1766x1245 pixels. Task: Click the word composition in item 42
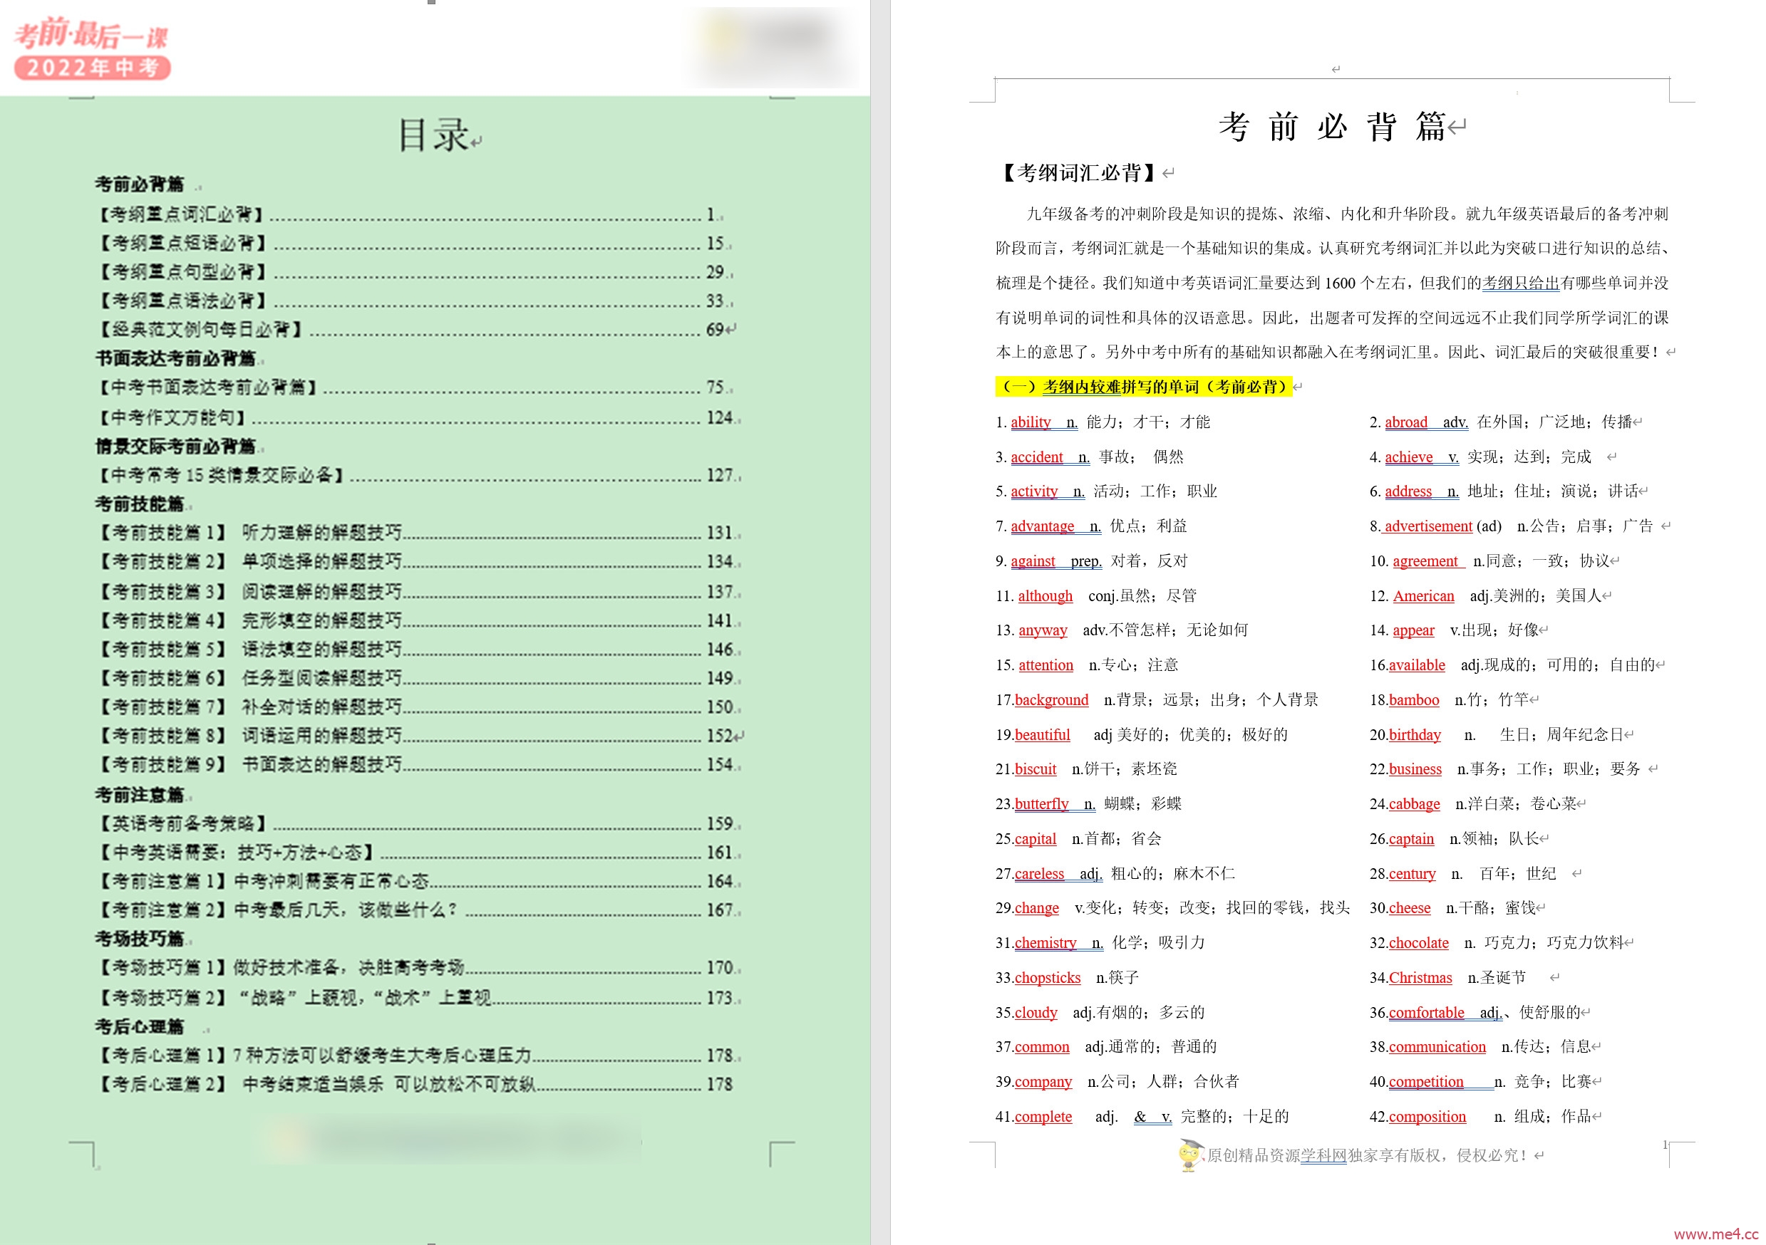coord(1427,1117)
